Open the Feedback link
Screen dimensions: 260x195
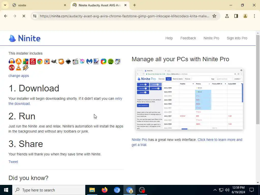point(188,38)
